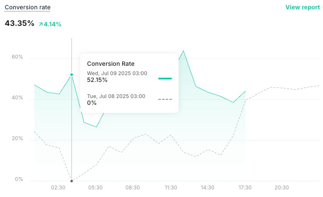Click the Conversion Rate tooltip title
This screenshot has width=323, height=197.
pos(110,64)
